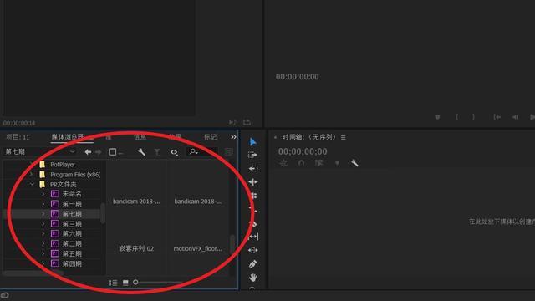The width and height of the screenshot is (535, 301).
Task: Adjust the thumbnail zoom slider handle
Action: [135, 283]
